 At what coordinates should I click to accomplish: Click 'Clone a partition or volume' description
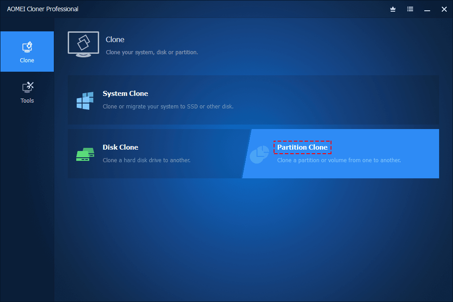(339, 160)
